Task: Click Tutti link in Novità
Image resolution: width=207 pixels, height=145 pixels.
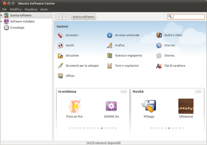Action: pyautogui.click(x=198, y=91)
